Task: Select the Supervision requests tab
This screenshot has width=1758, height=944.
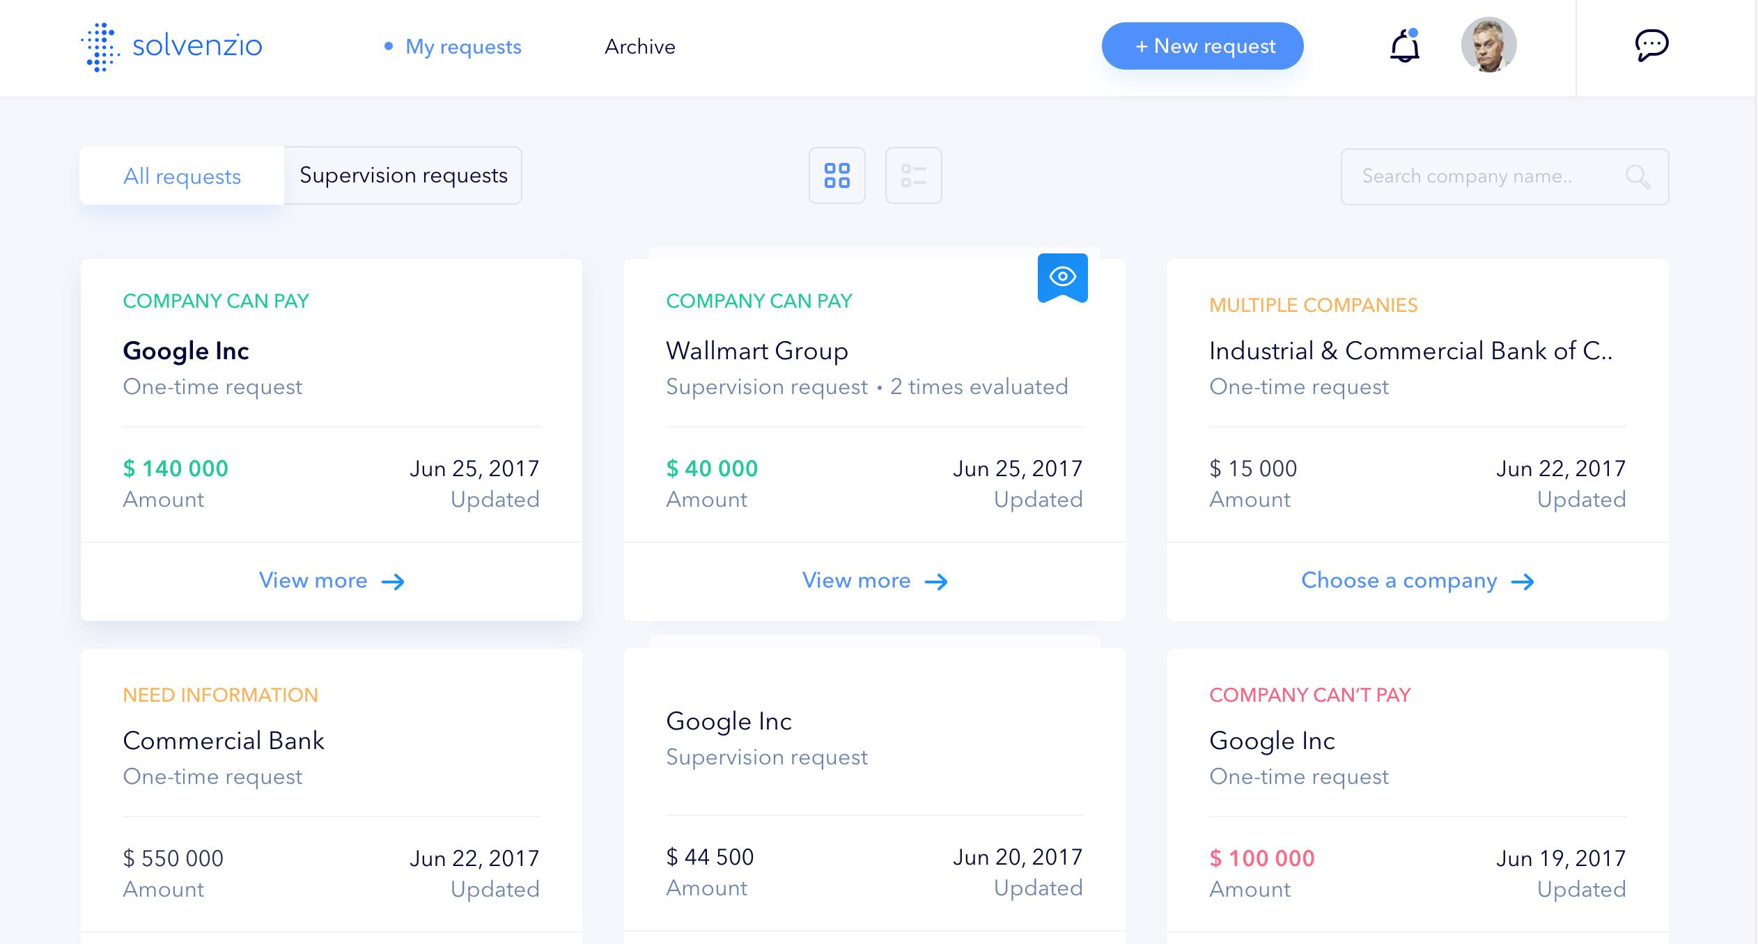Action: click(403, 175)
